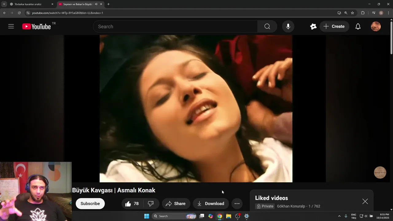
Task: Click the battery tray icon
Action: tap(371, 216)
